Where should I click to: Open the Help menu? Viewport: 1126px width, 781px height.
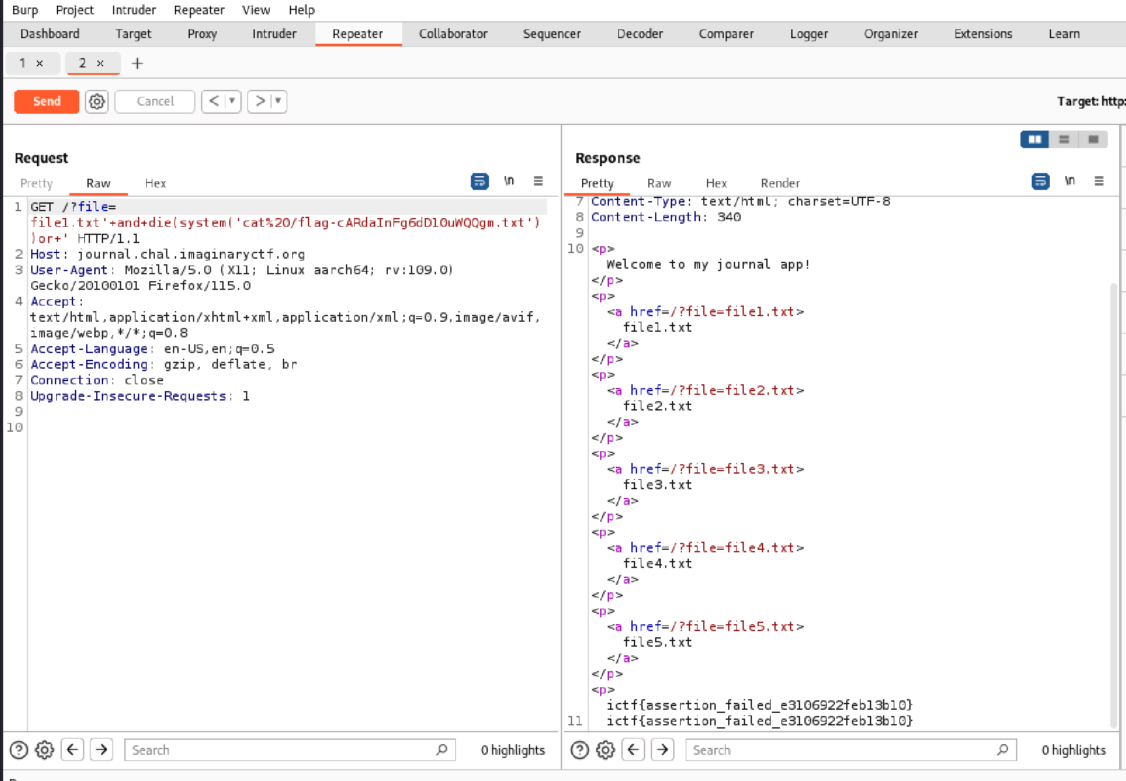click(302, 10)
